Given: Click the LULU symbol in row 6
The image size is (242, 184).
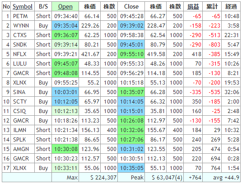Looking at the screenshot, I should tap(20, 64).
